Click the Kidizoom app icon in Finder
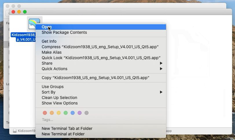 tap(34, 24)
